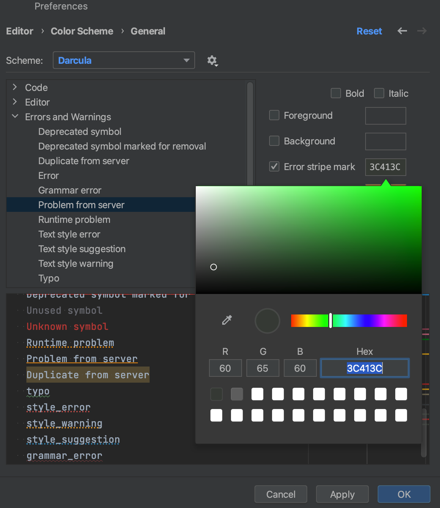Viewport: 440px width, 508px height.
Task: Click the Hex value input field
Action: click(x=364, y=368)
